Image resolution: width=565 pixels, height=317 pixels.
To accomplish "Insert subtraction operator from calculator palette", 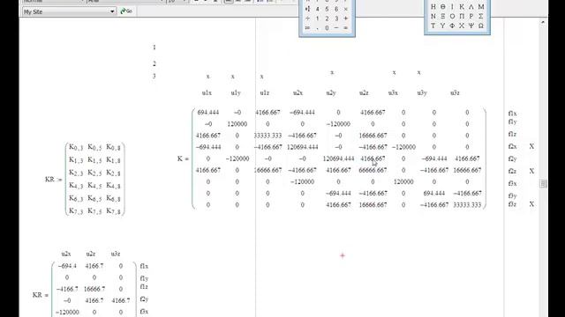I will [x=336, y=27].
